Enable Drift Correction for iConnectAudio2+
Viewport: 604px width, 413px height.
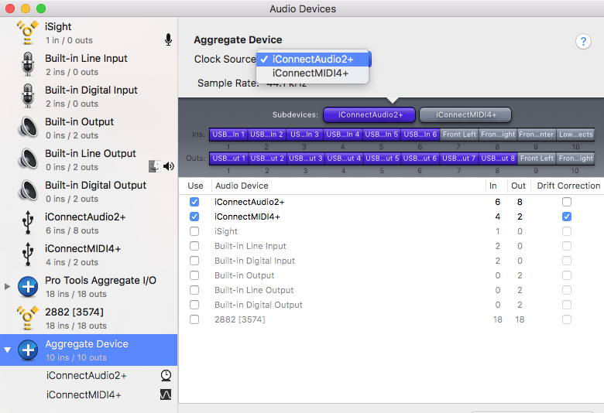tap(566, 202)
